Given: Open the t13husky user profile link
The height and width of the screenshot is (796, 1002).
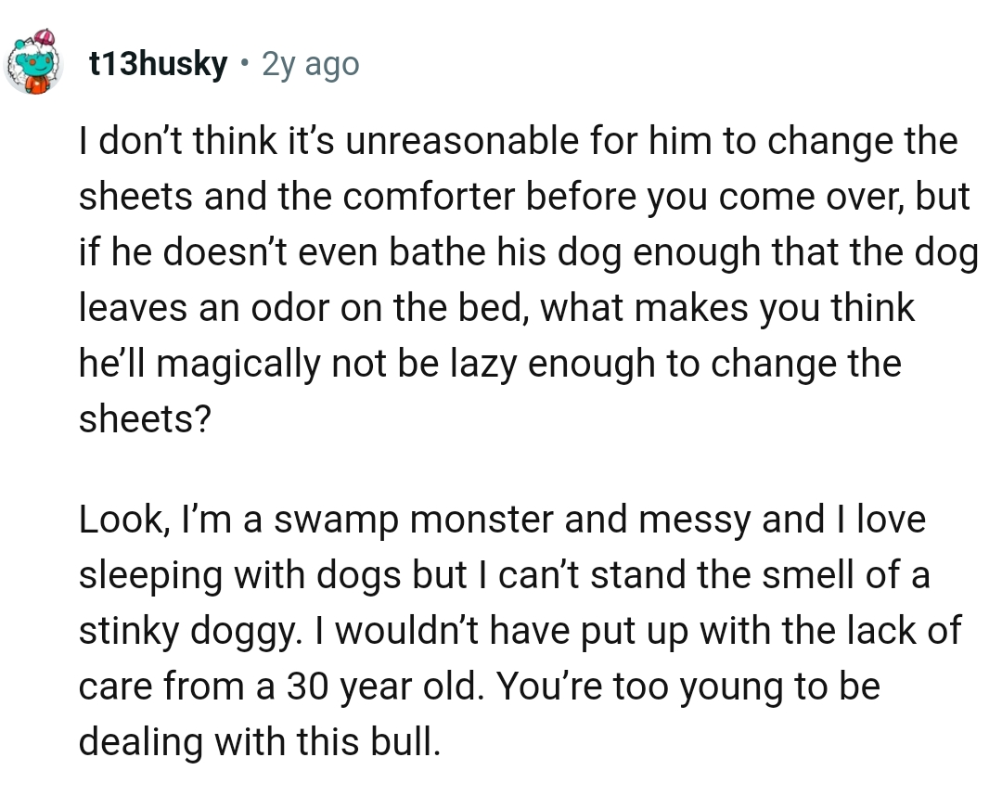Looking at the screenshot, I should tap(158, 65).
